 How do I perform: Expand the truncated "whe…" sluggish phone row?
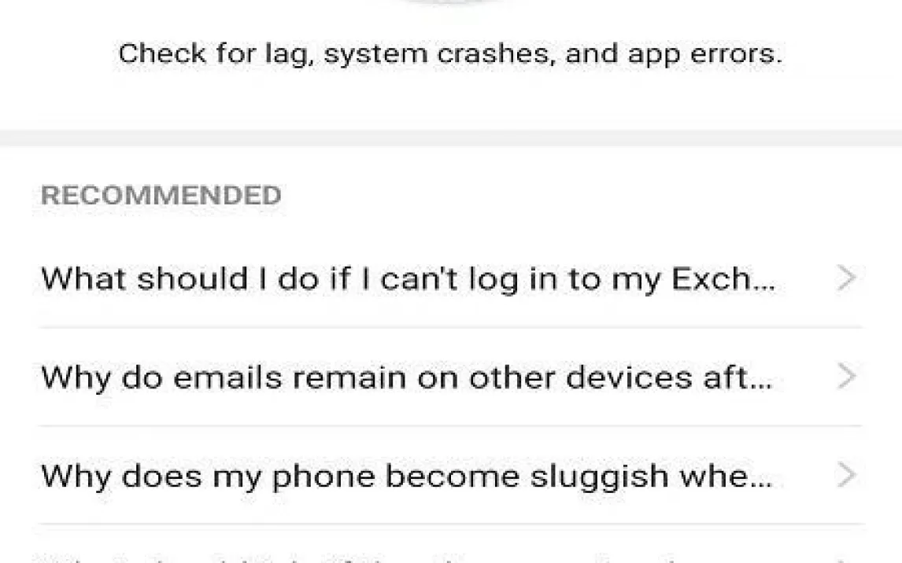tap(451, 476)
